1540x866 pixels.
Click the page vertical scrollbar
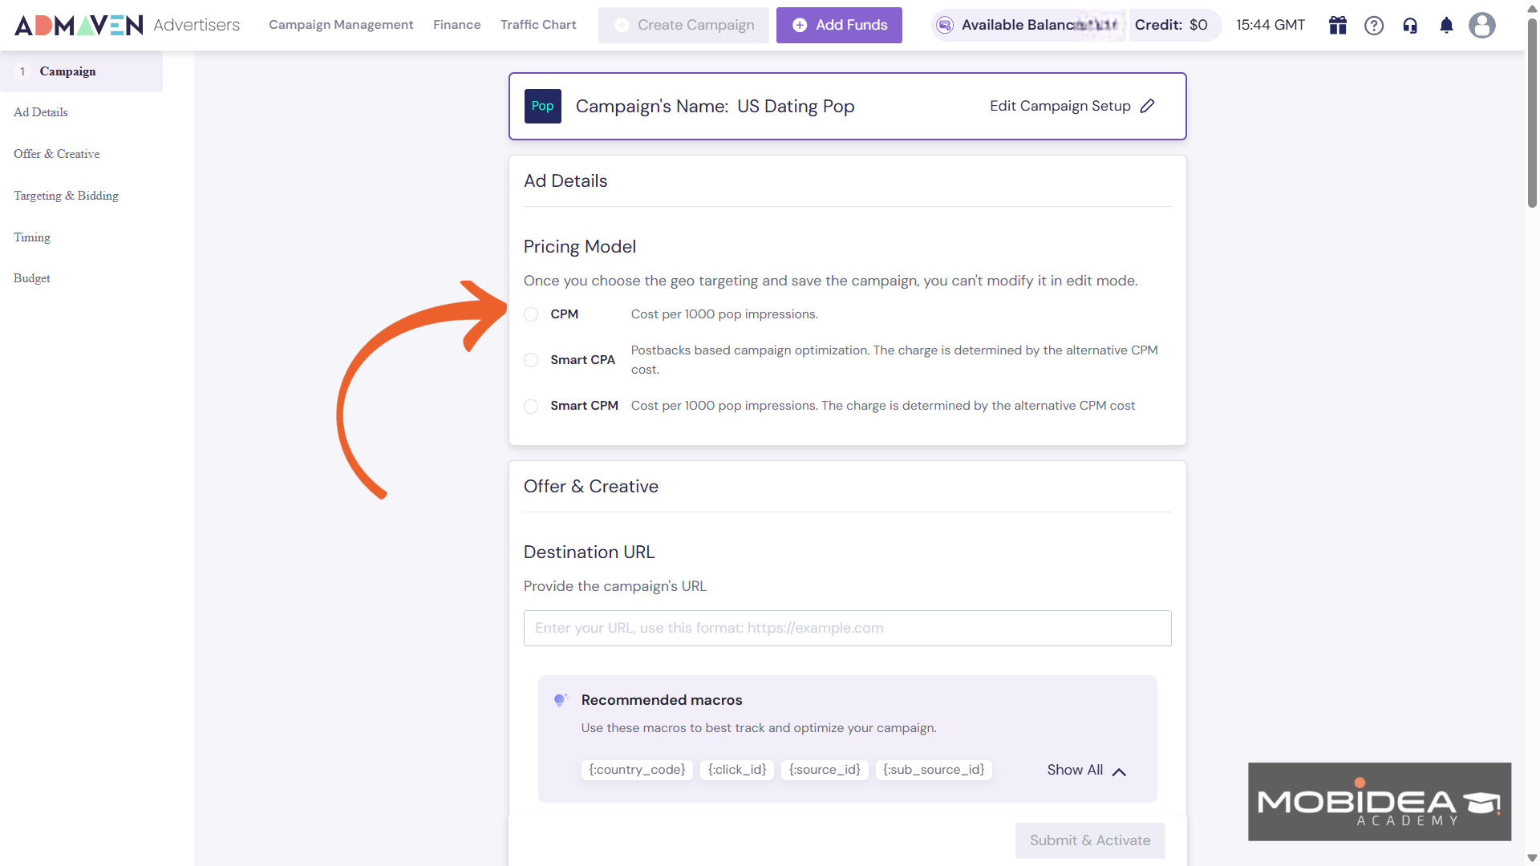coord(1532,112)
